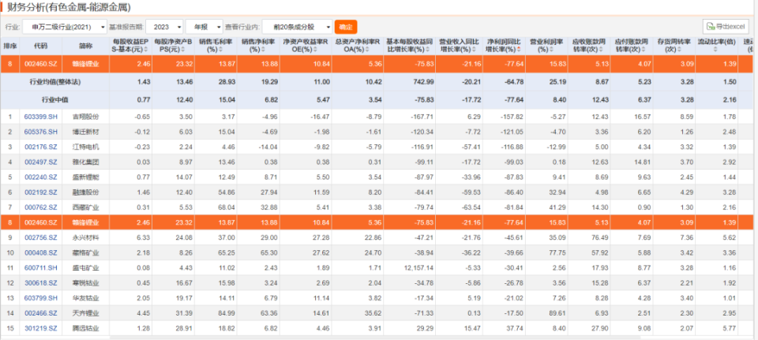Image resolution: width=758 pixels, height=340 pixels.
Task: Sort by 总资产净利率ROA(%) column
Action: 357,46
